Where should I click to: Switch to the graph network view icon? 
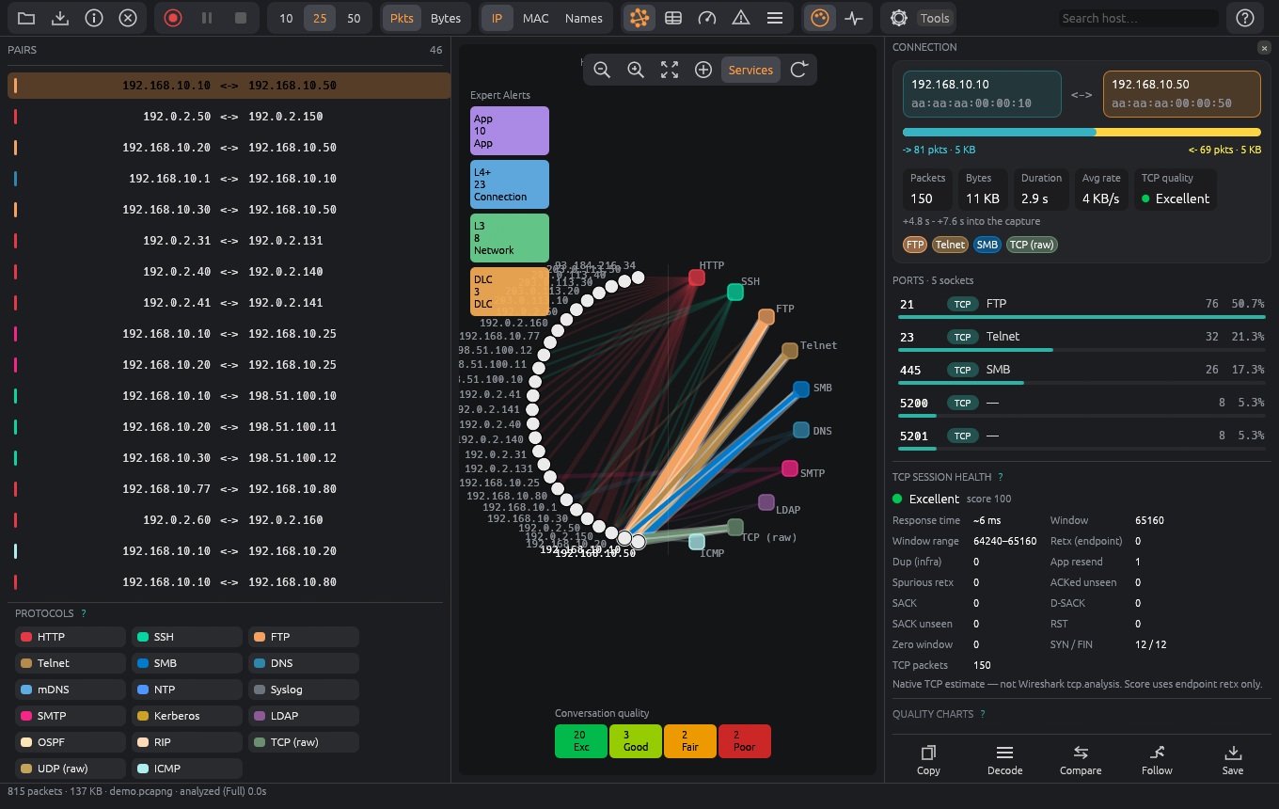tap(639, 18)
